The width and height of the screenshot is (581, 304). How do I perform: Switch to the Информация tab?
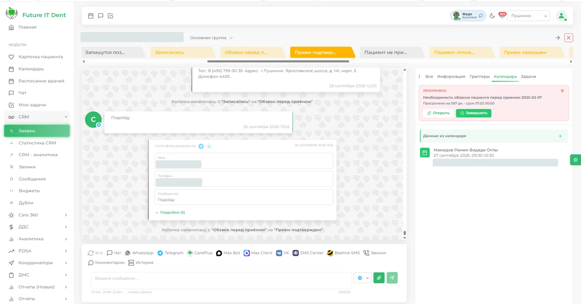[451, 76]
